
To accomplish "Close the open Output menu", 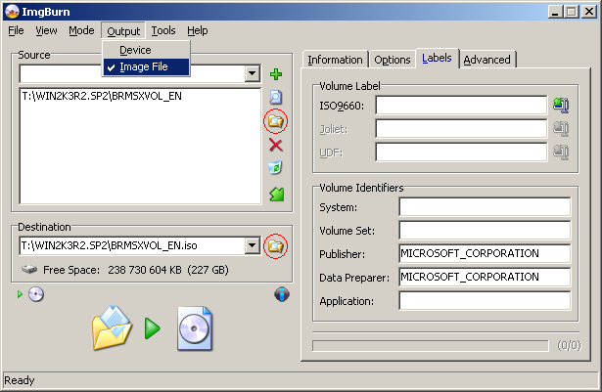I will pyautogui.click(x=123, y=31).
